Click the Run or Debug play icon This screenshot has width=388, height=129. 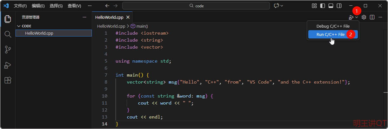click(351, 17)
